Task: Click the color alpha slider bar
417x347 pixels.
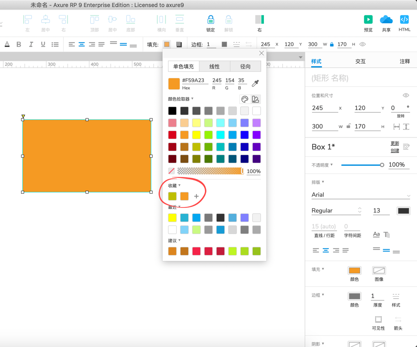Action: pos(210,171)
